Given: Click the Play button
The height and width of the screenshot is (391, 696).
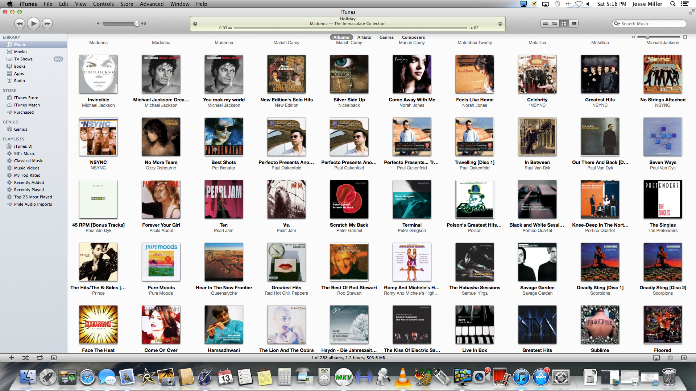Looking at the screenshot, I should pyautogui.click(x=33, y=24).
